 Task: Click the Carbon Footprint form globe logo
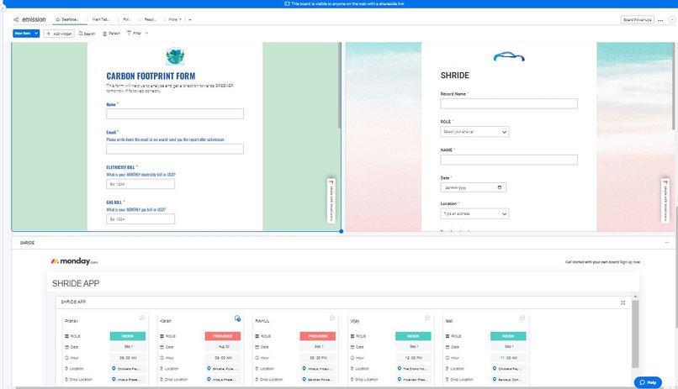[x=175, y=56]
